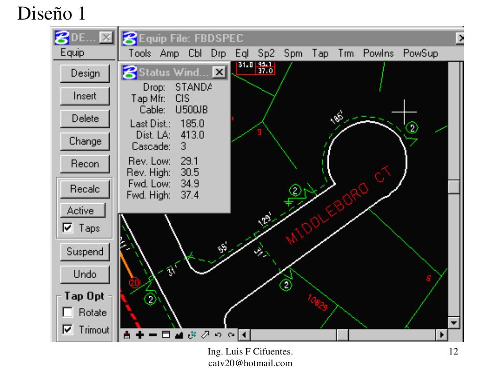This screenshot has width=501, height=376.
Task: Click the fit view mountain icon
Action: click(179, 335)
